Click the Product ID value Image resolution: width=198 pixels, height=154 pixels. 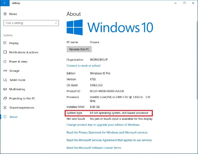[107, 91]
